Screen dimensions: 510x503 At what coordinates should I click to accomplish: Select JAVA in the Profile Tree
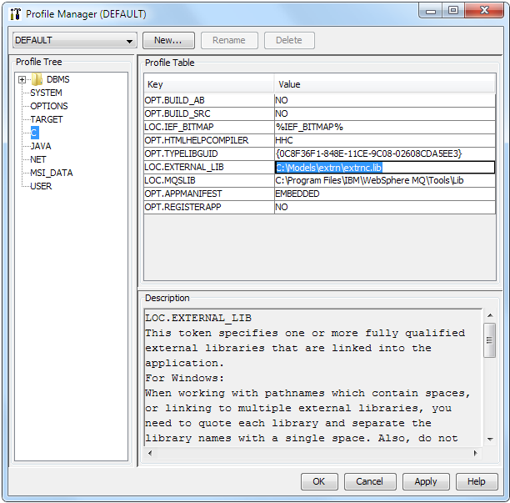tap(41, 146)
